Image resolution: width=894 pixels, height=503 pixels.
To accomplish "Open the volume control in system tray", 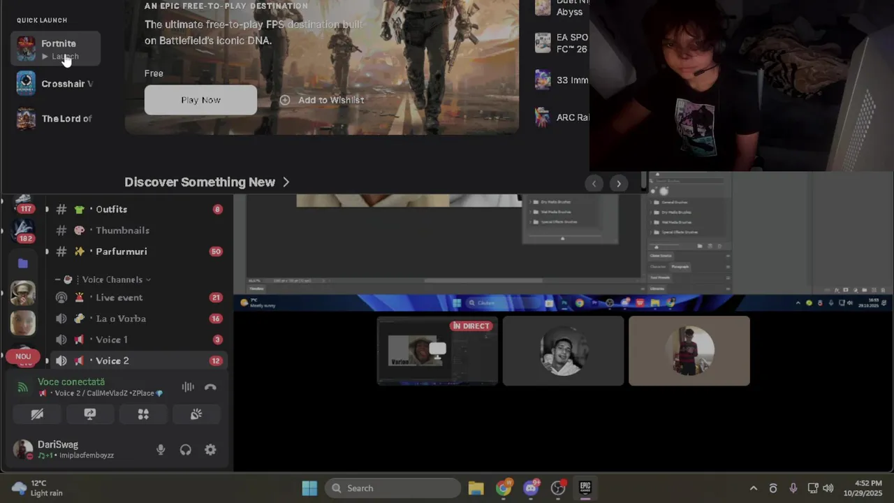I will point(828,488).
